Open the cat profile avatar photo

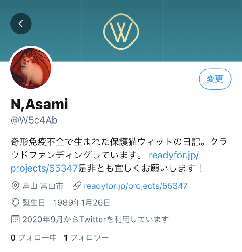(31, 69)
